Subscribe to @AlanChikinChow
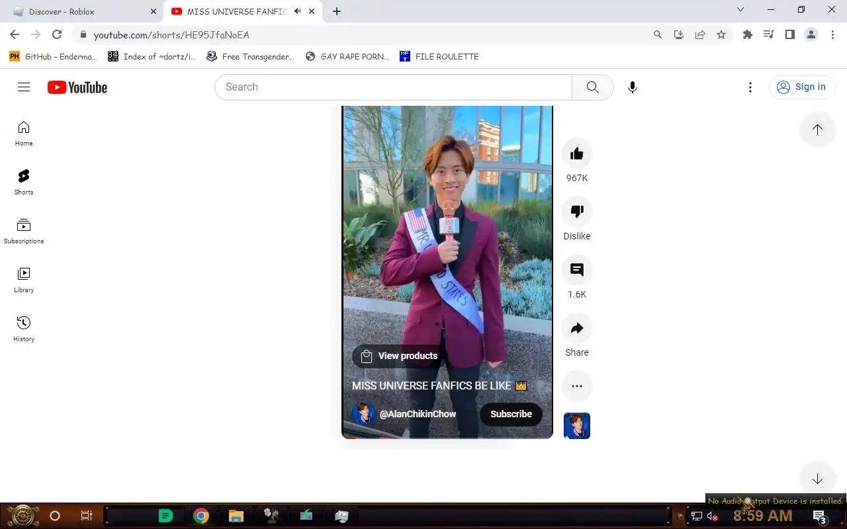Viewport: 847px width, 529px height. (x=511, y=414)
